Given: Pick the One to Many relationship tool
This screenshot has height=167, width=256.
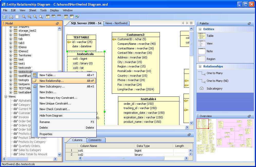Looking at the screenshot, I should point(214,73).
